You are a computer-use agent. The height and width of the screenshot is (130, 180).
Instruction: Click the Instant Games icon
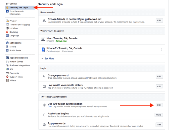(7, 62)
